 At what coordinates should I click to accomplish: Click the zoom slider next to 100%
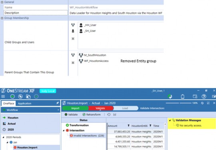click(178, 103)
